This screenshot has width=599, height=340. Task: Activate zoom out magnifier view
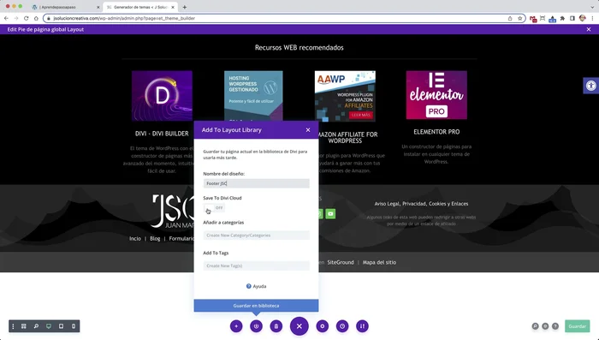point(36,326)
